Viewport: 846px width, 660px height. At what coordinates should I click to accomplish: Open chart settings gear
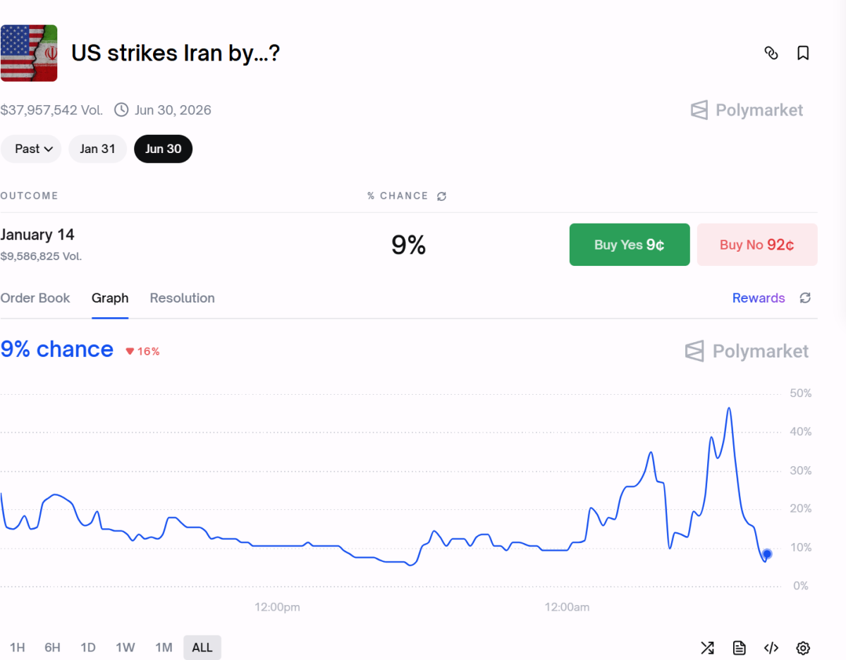[803, 648]
